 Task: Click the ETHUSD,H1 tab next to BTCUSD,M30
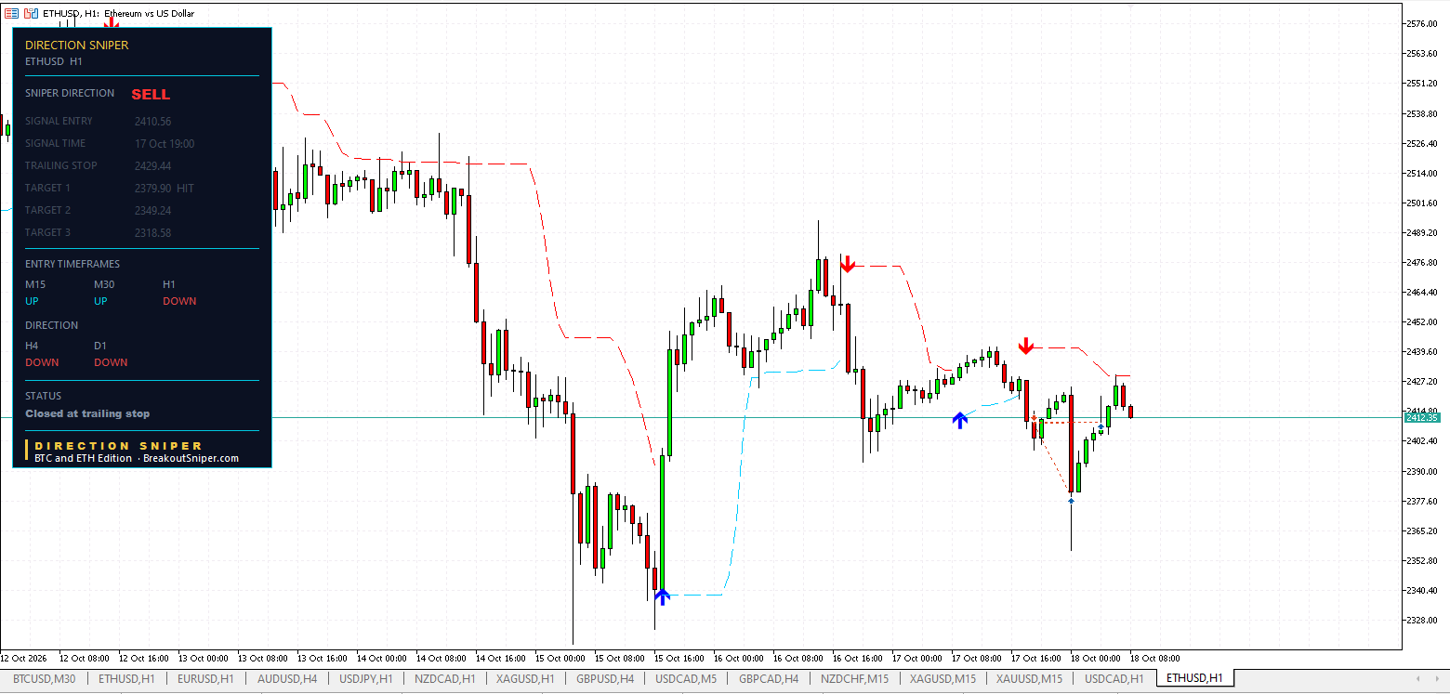point(126,679)
